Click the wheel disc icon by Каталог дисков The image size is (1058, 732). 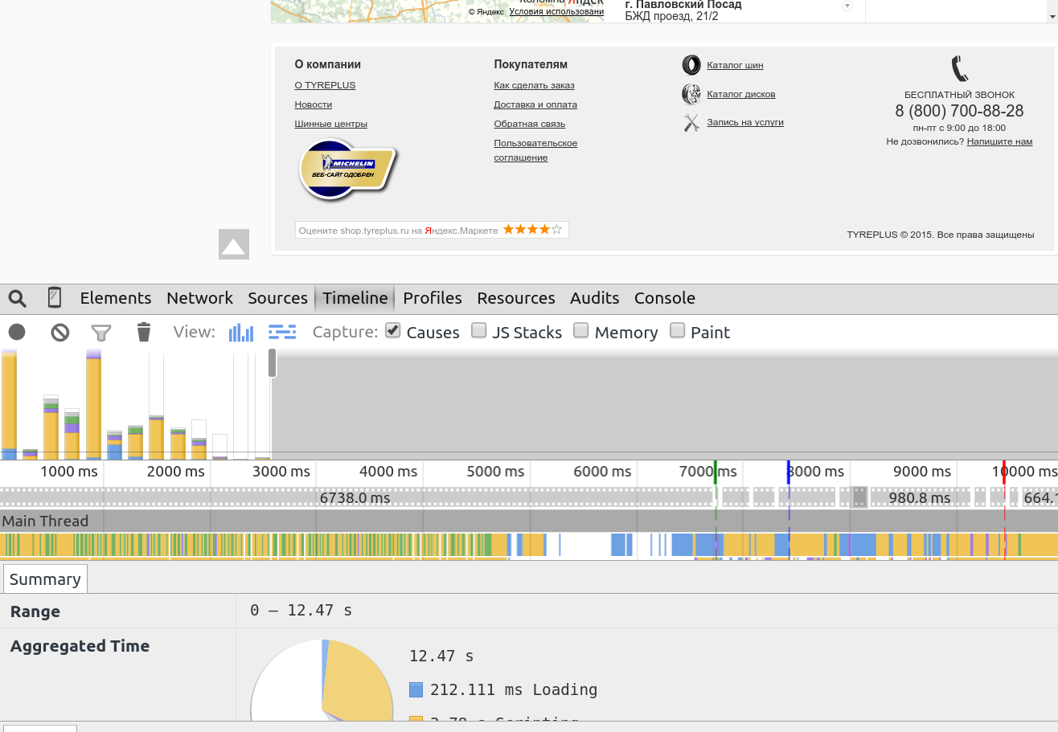coord(691,94)
